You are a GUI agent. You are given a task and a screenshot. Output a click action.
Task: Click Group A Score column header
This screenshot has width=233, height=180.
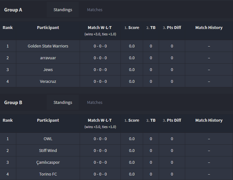(x=132, y=28)
